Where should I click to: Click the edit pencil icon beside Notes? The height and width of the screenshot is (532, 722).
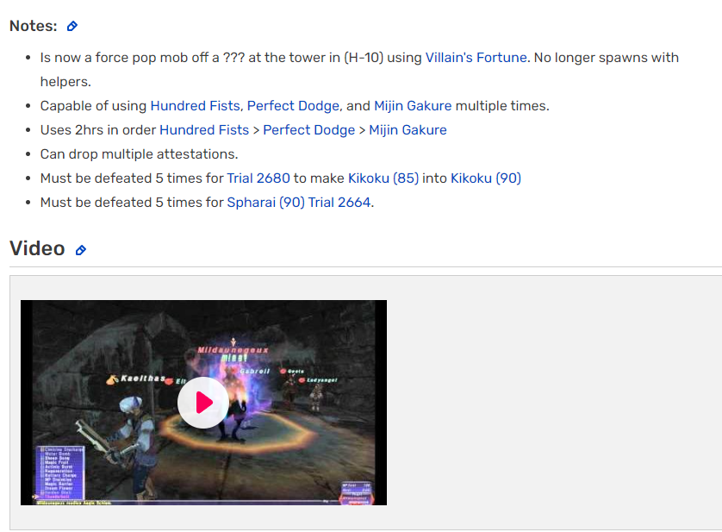point(72,26)
